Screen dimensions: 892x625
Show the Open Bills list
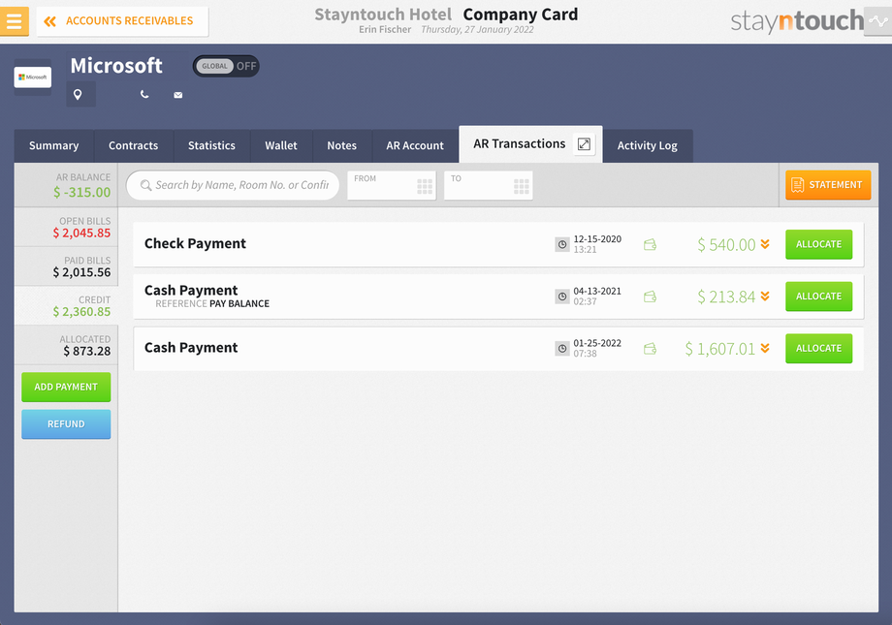point(66,227)
